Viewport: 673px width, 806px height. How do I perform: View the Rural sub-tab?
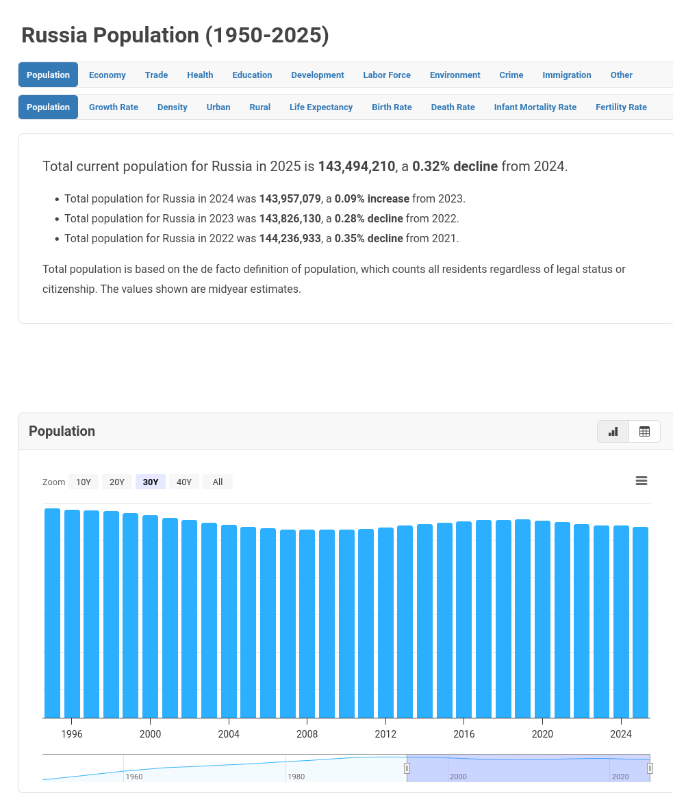tap(260, 107)
